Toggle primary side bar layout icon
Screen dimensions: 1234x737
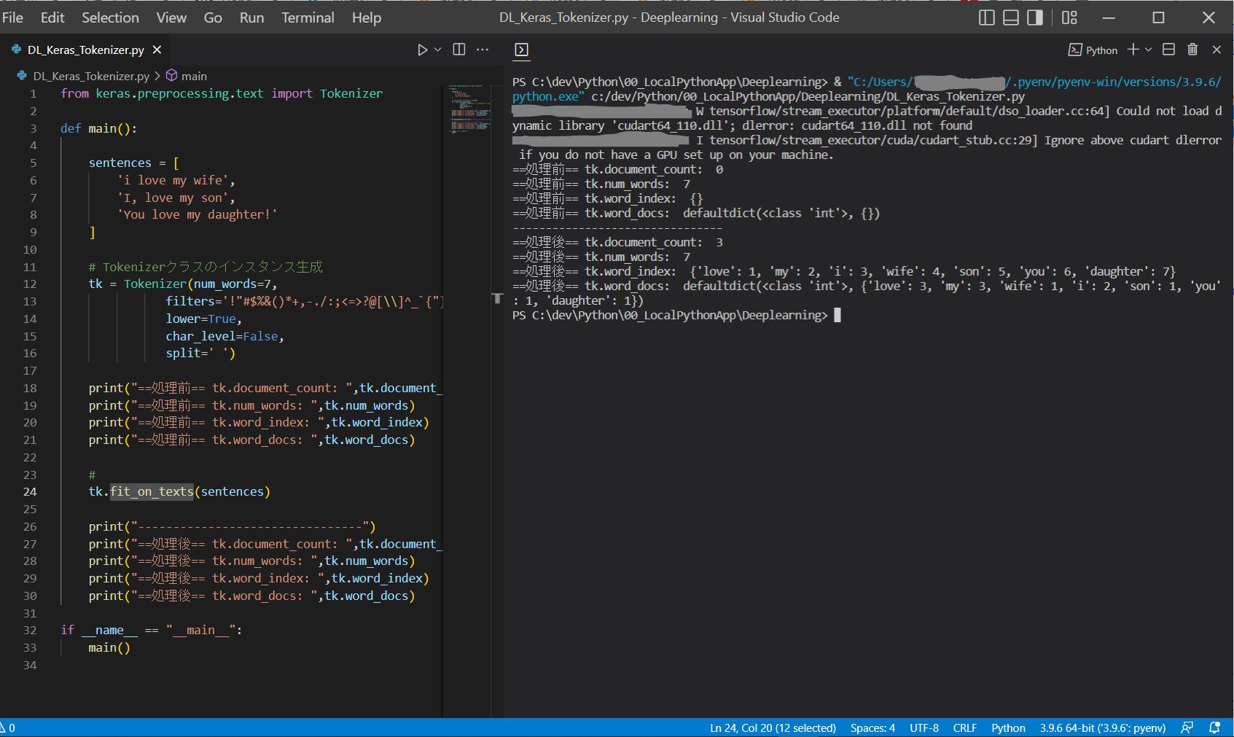tap(986, 17)
